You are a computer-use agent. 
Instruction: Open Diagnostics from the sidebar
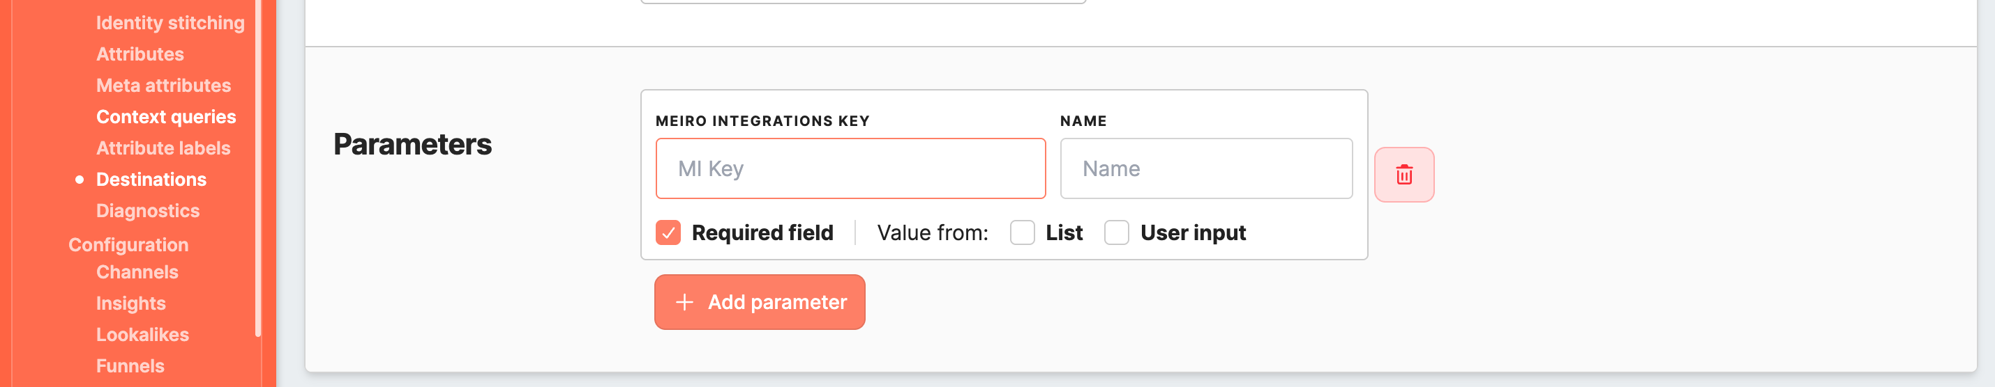coord(147,211)
